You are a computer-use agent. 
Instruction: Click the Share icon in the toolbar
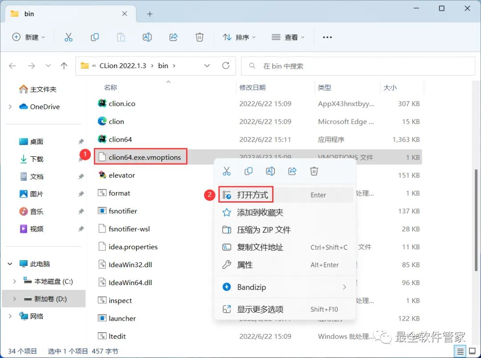tap(174, 37)
